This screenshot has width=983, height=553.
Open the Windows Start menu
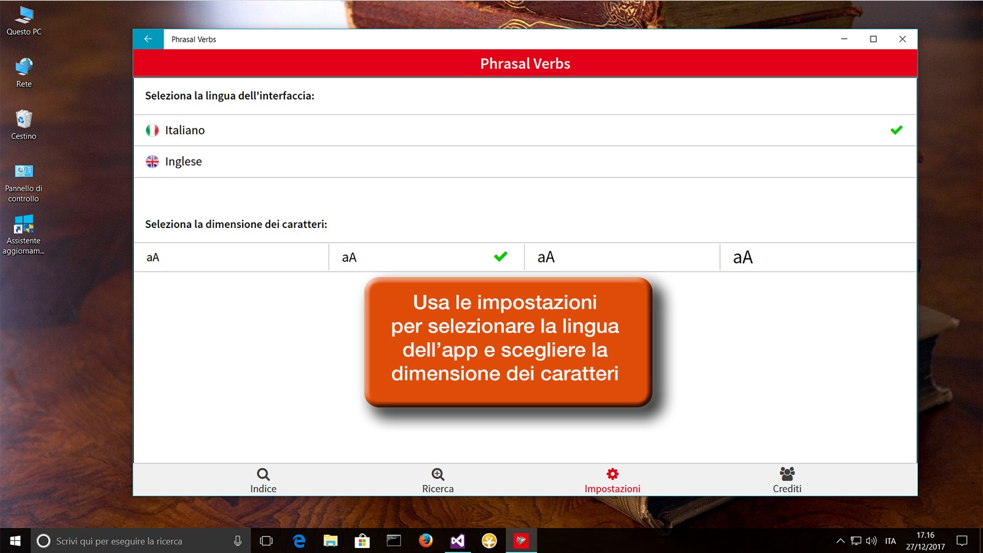15,541
